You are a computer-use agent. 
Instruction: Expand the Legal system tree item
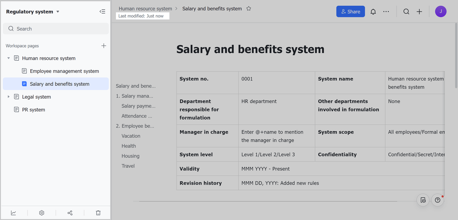coord(9,97)
